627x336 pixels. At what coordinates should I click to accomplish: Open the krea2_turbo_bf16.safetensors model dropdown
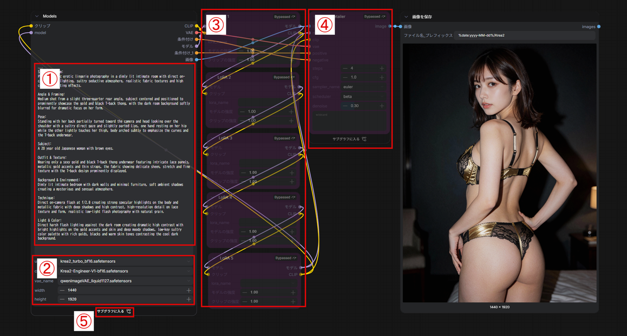pos(125,261)
